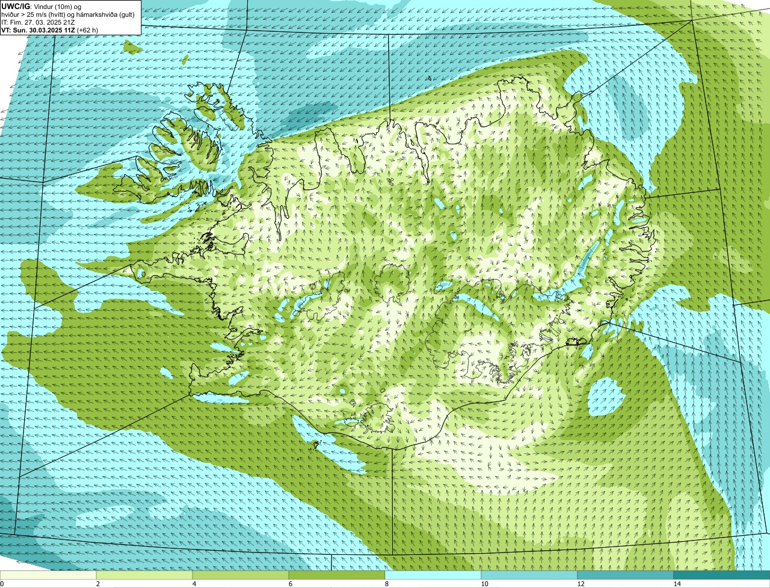Click the aqua 10–12 m/s legend swatch
The height and width of the screenshot is (588, 770).
[529, 575]
